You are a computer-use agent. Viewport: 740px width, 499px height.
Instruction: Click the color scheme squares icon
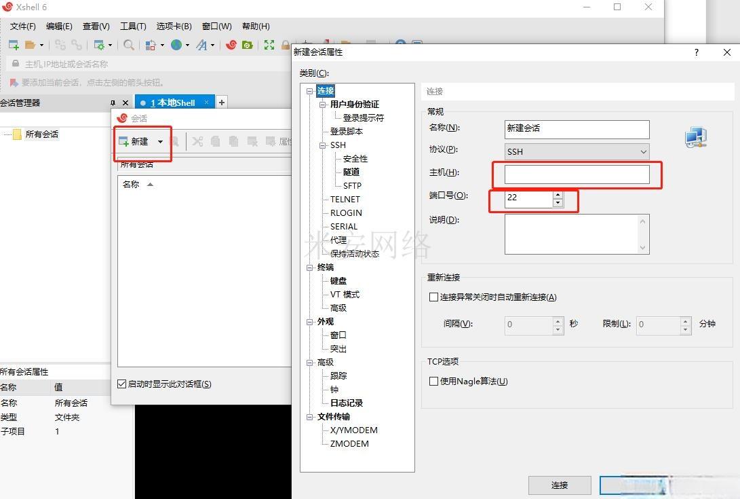(x=151, y=45)
